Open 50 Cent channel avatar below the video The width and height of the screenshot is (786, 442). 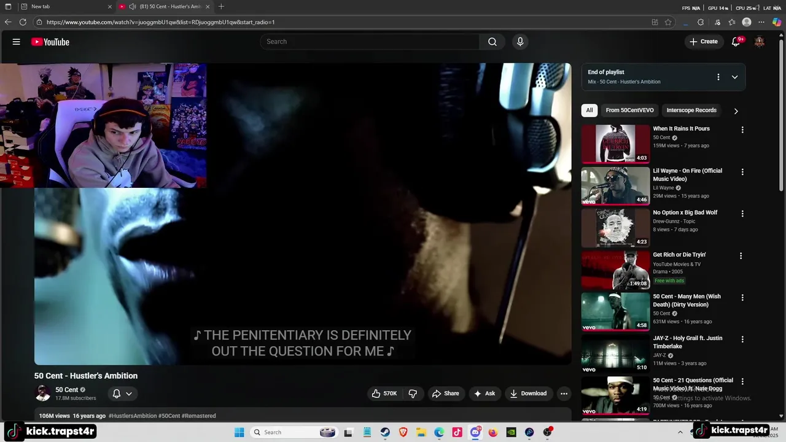(43, 393)
